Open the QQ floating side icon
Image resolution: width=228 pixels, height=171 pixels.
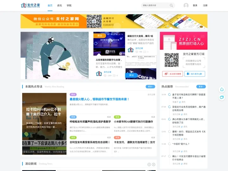click(222, 89)
